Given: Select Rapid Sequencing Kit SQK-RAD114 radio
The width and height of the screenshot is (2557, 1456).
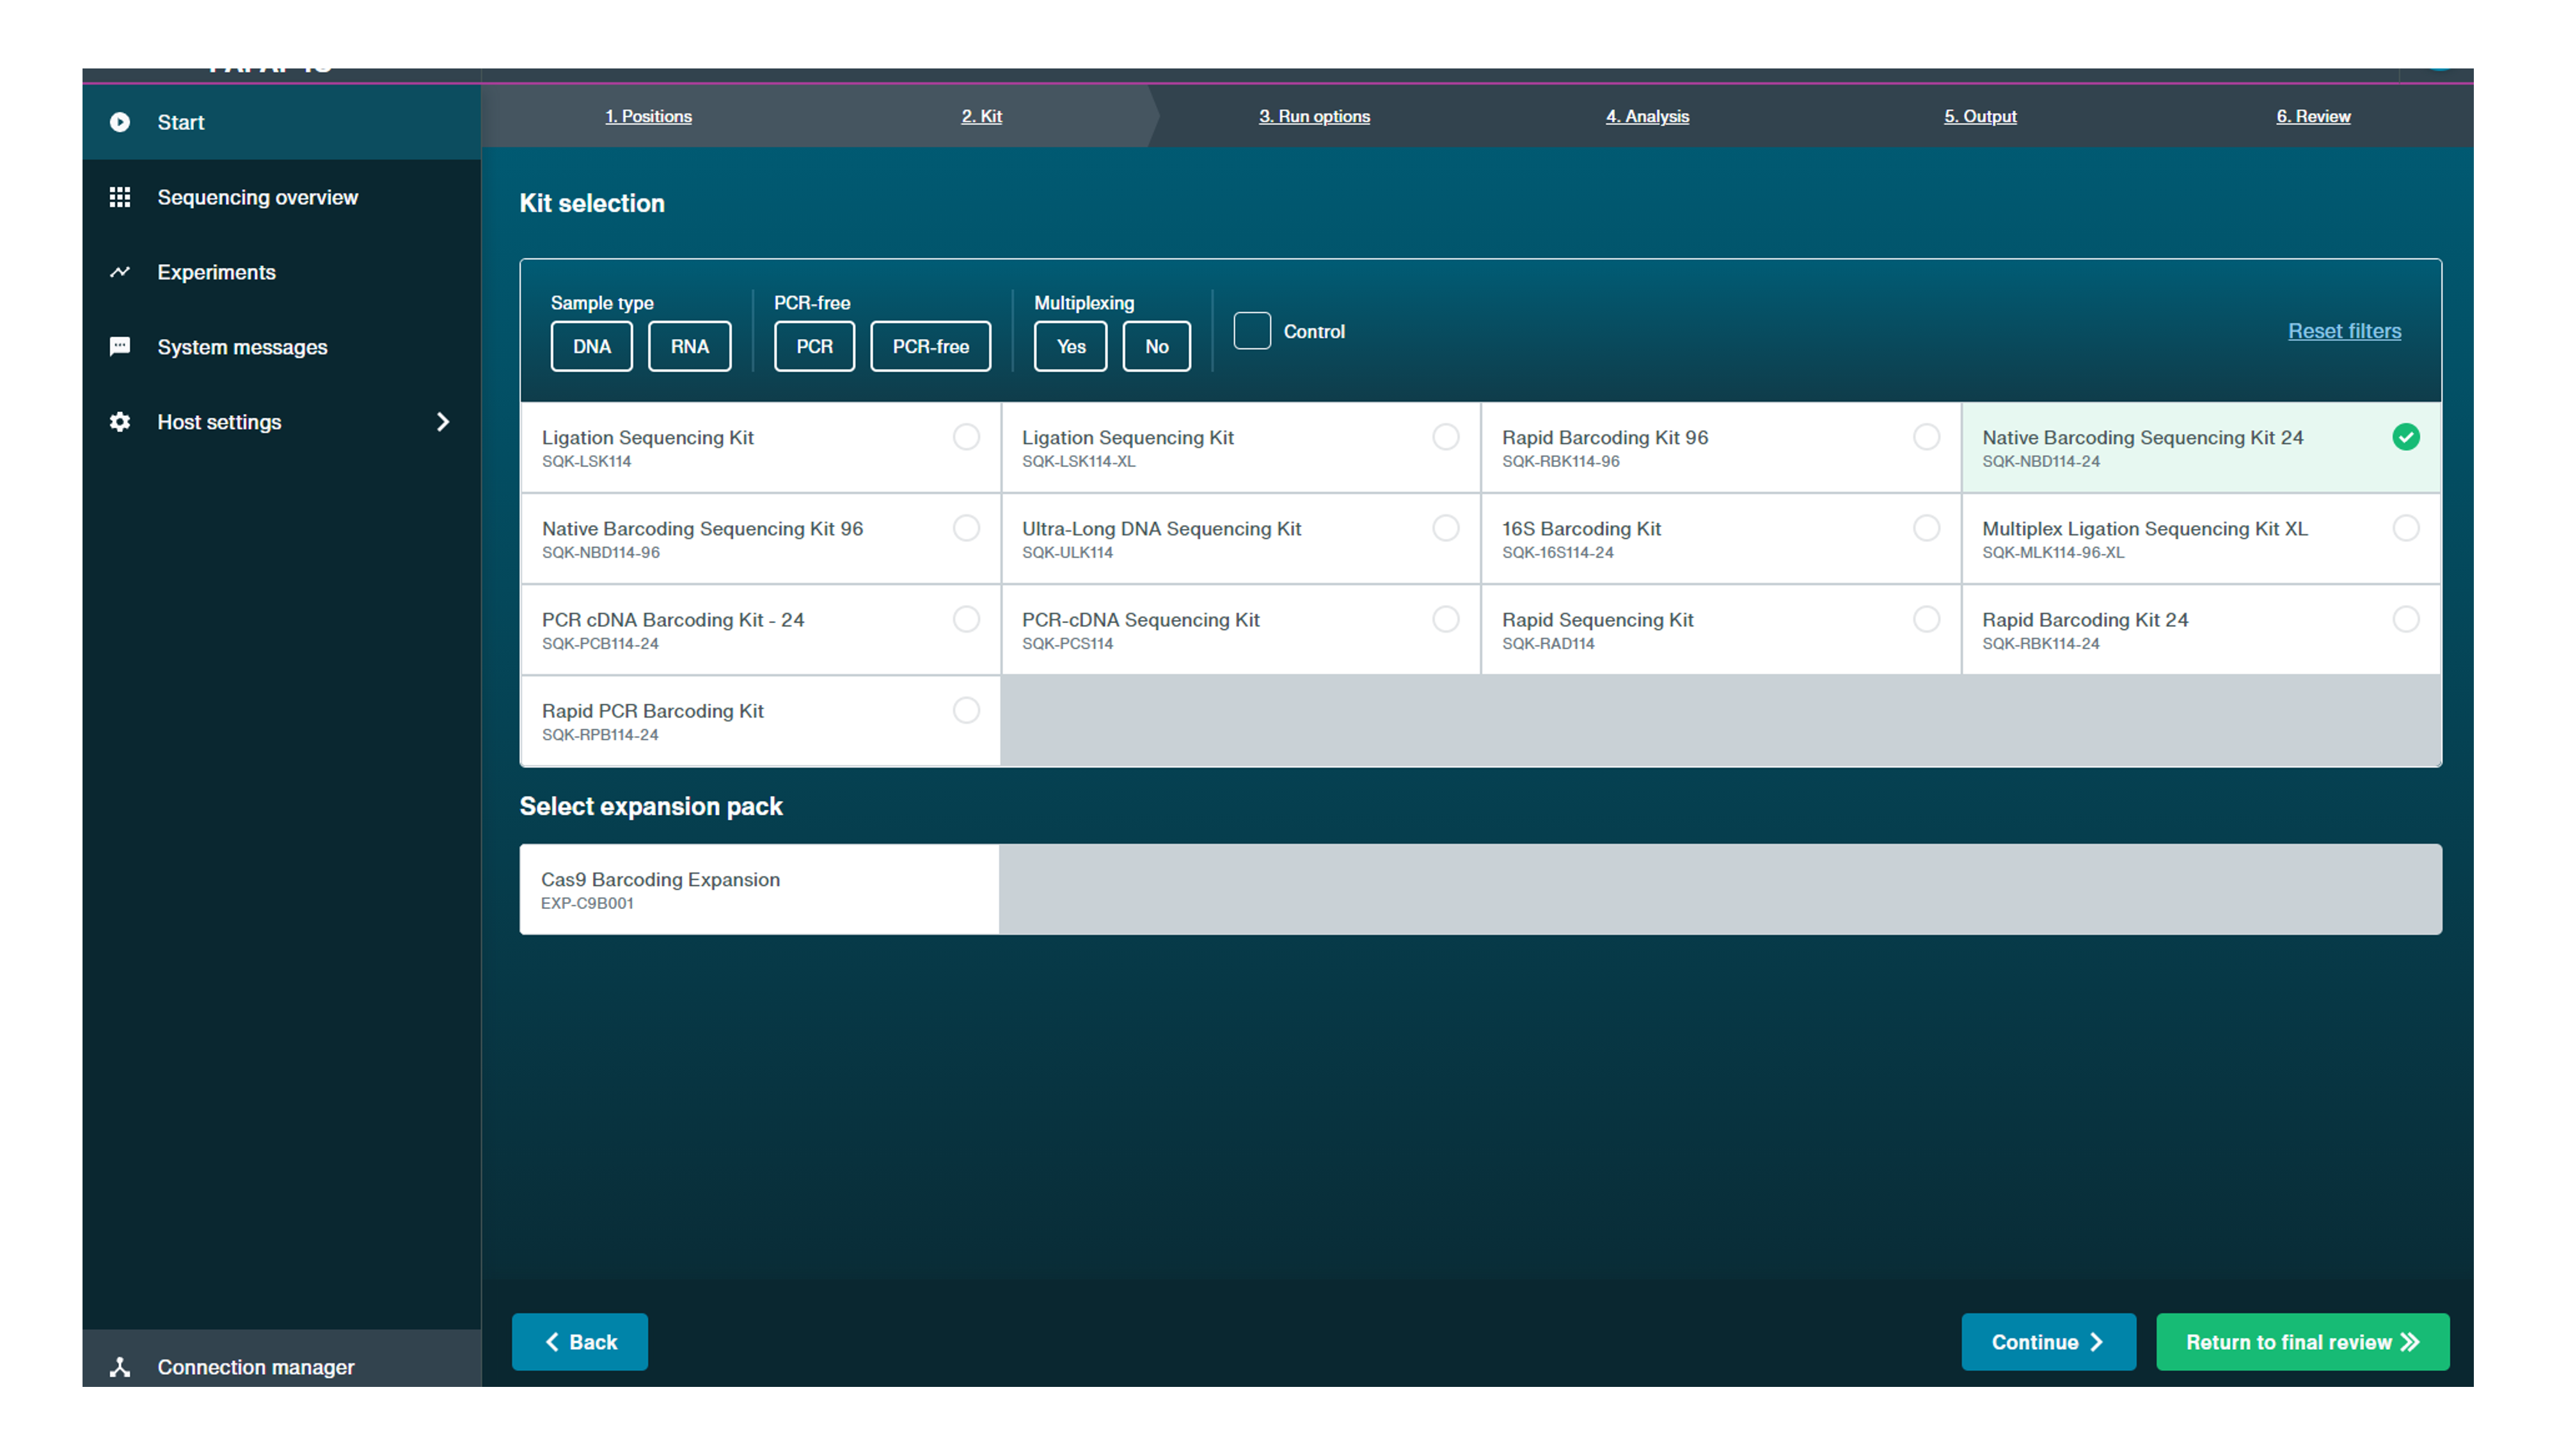Looking at the screenshot, I should [x=1927, y=619].
